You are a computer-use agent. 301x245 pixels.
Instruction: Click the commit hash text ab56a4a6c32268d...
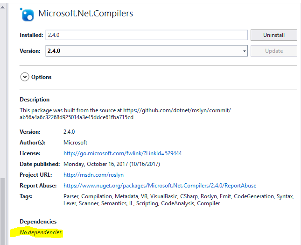point(77,117)
